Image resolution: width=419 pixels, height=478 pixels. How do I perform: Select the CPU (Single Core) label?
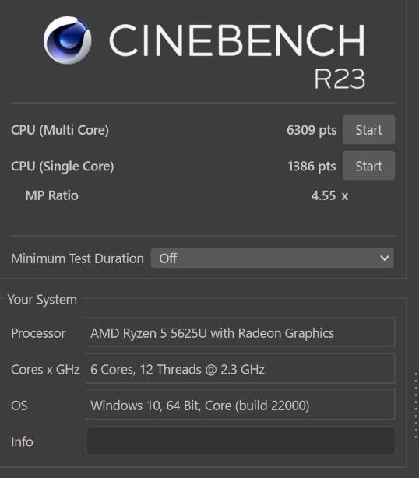62,167
